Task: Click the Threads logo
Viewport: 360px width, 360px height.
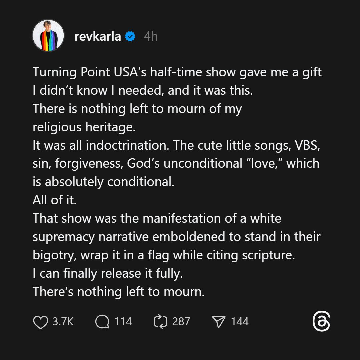Action: (x=321, y=322)
